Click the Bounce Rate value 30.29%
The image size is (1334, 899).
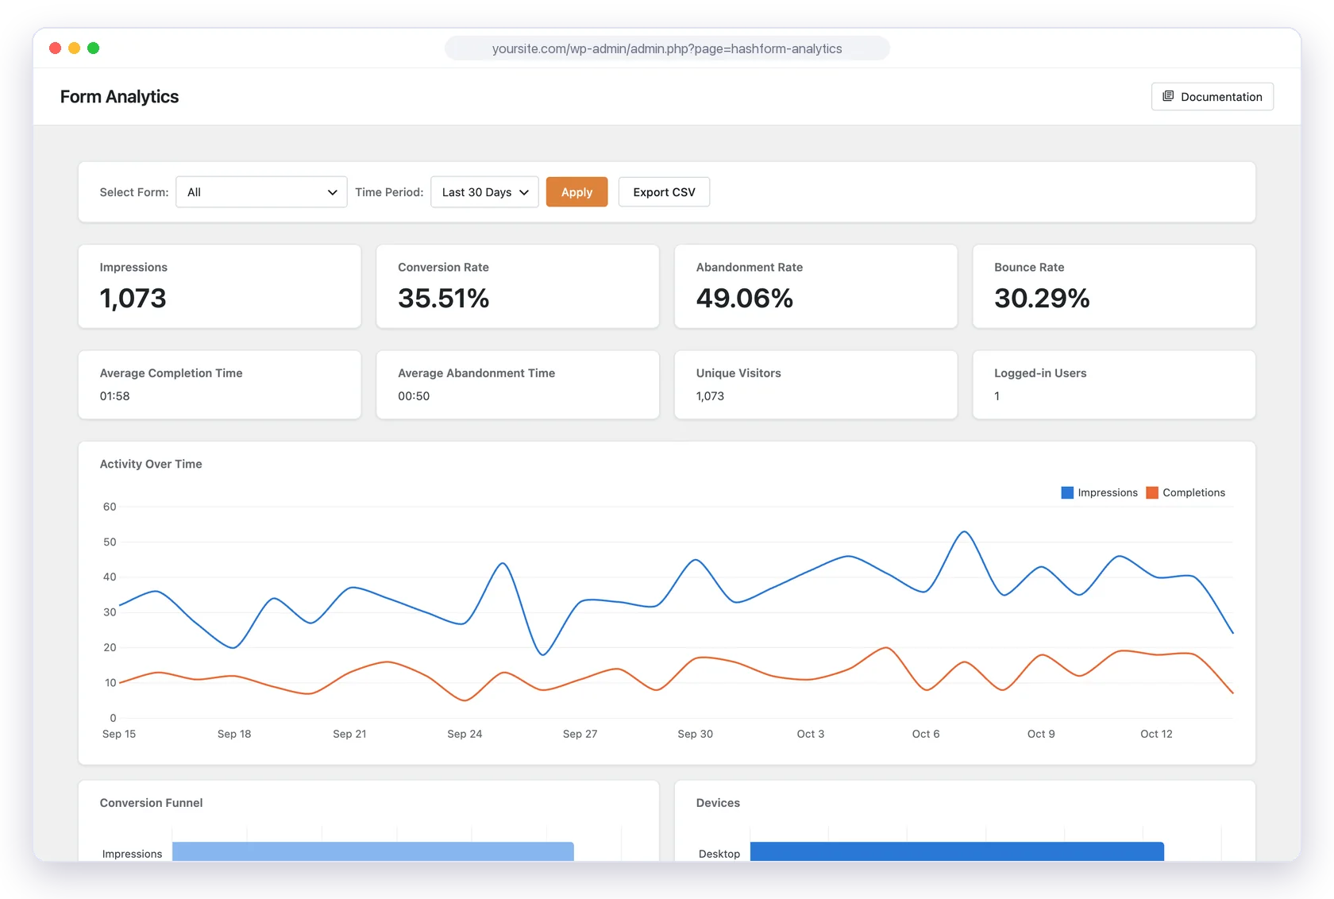[x=1042, y=299]
